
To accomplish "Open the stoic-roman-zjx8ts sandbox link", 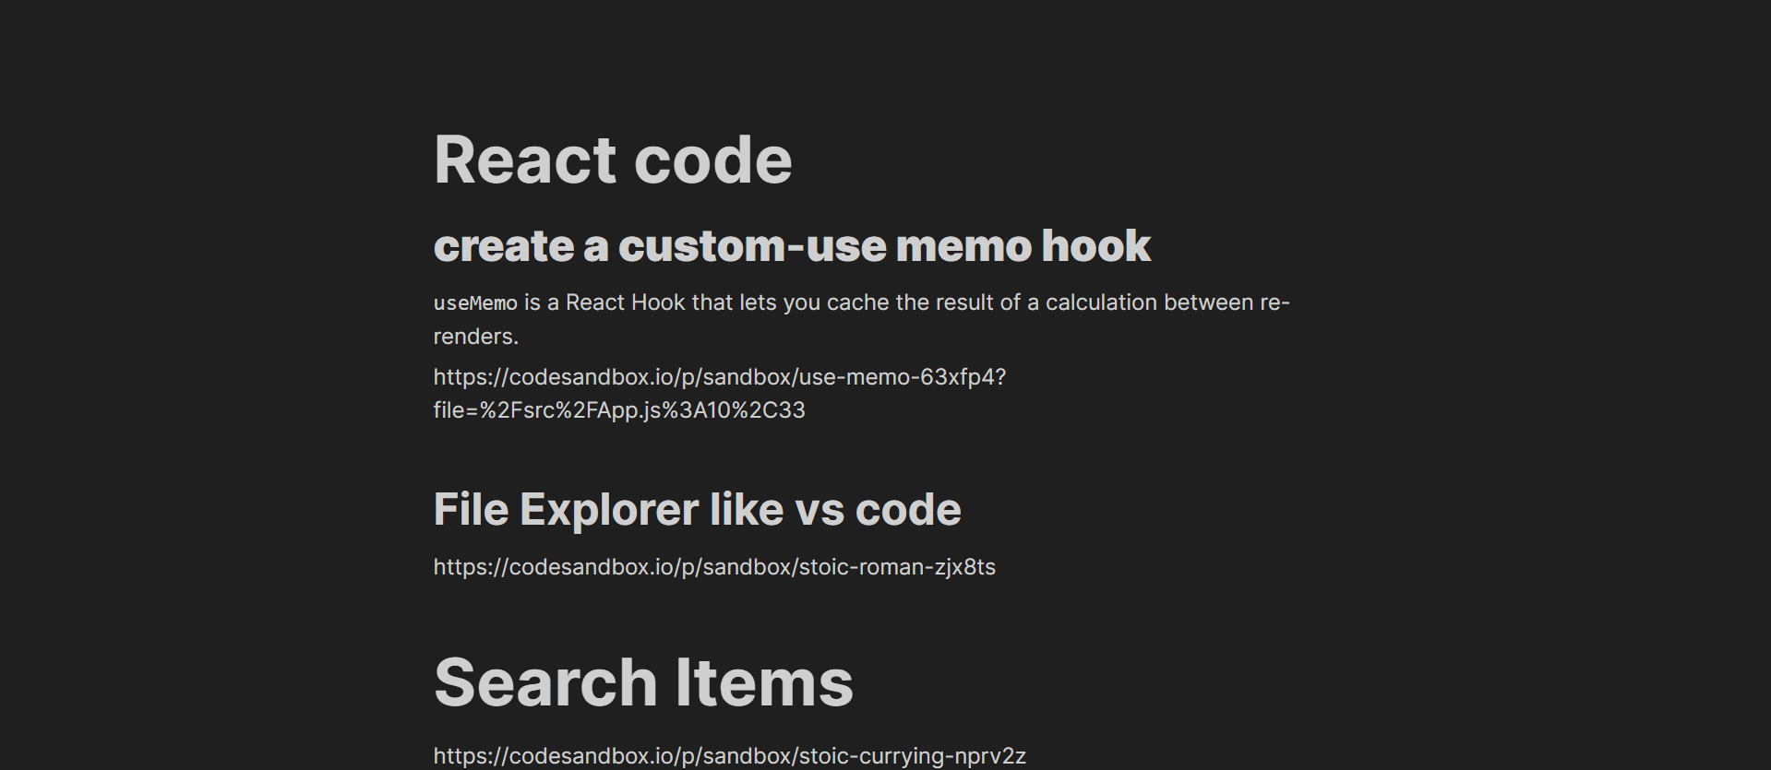I will 714,567.
